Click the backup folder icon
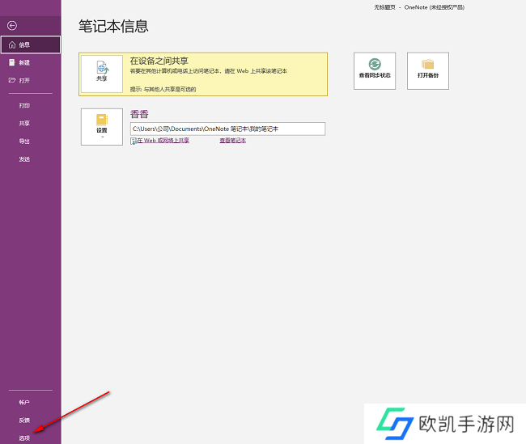Viewport: 526px width, 444px height. coord(428,64)
